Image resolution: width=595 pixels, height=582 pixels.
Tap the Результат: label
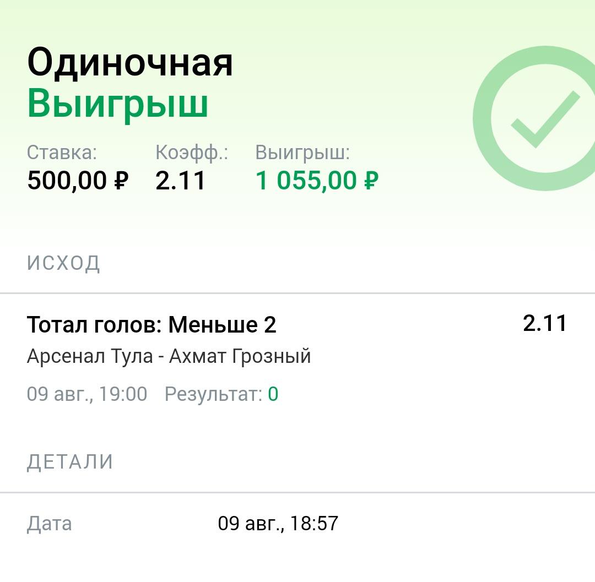(x=214, y=394)
